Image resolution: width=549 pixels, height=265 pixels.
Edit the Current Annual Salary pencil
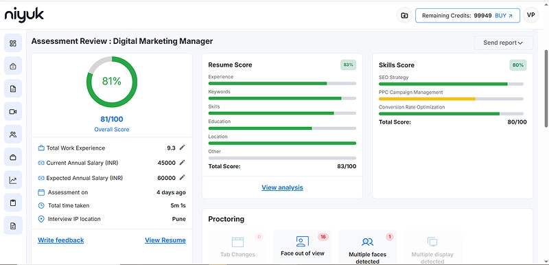coord(182,163)
